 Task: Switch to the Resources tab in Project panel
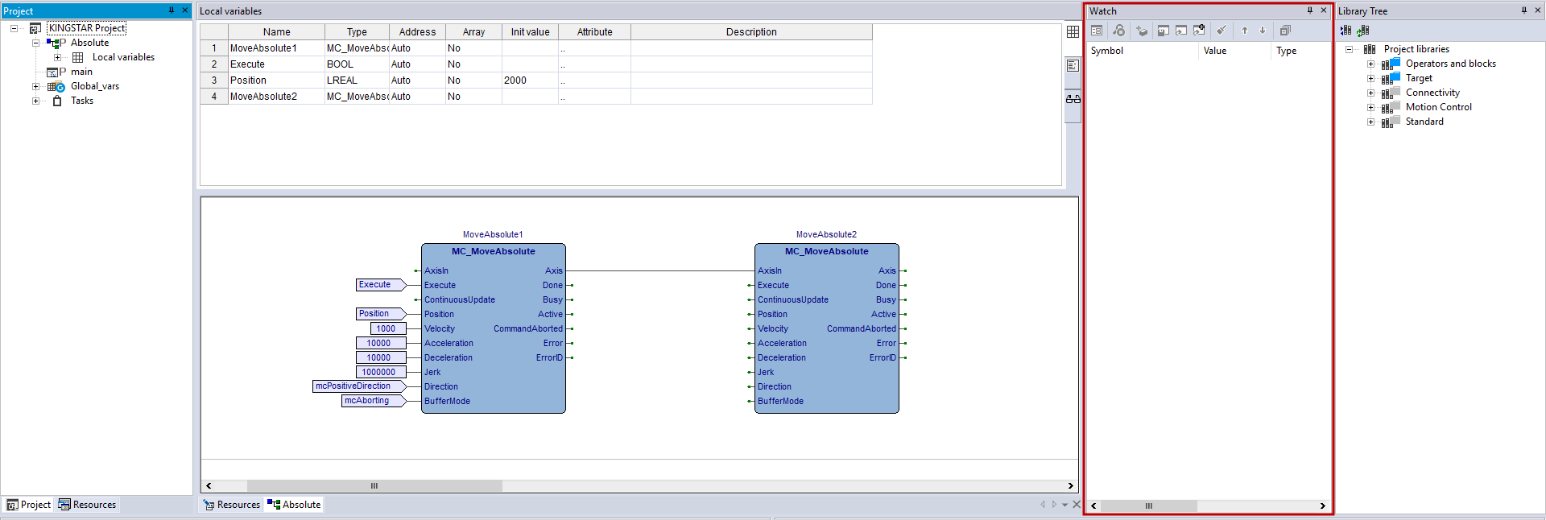coord(87,505)
